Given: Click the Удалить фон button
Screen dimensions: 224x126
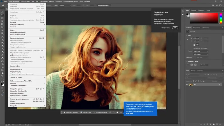Looking at the screenshot, I should click(85, 112).
